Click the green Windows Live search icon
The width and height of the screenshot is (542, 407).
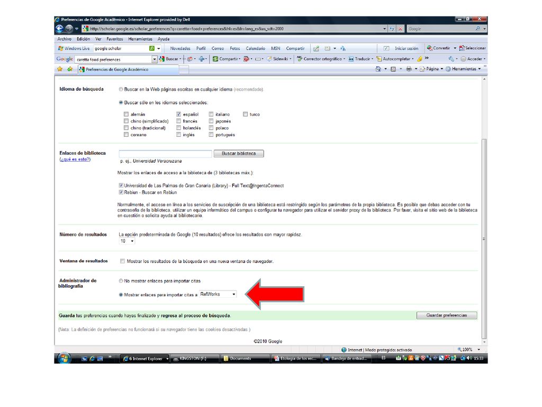pos(152,48)
